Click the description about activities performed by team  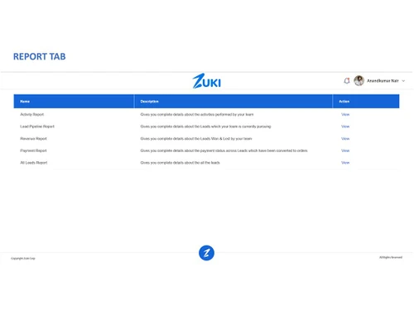(x=197, y=114)
